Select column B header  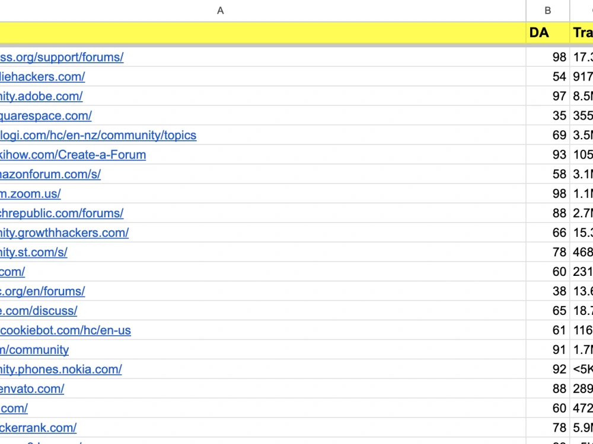point(547,11)
